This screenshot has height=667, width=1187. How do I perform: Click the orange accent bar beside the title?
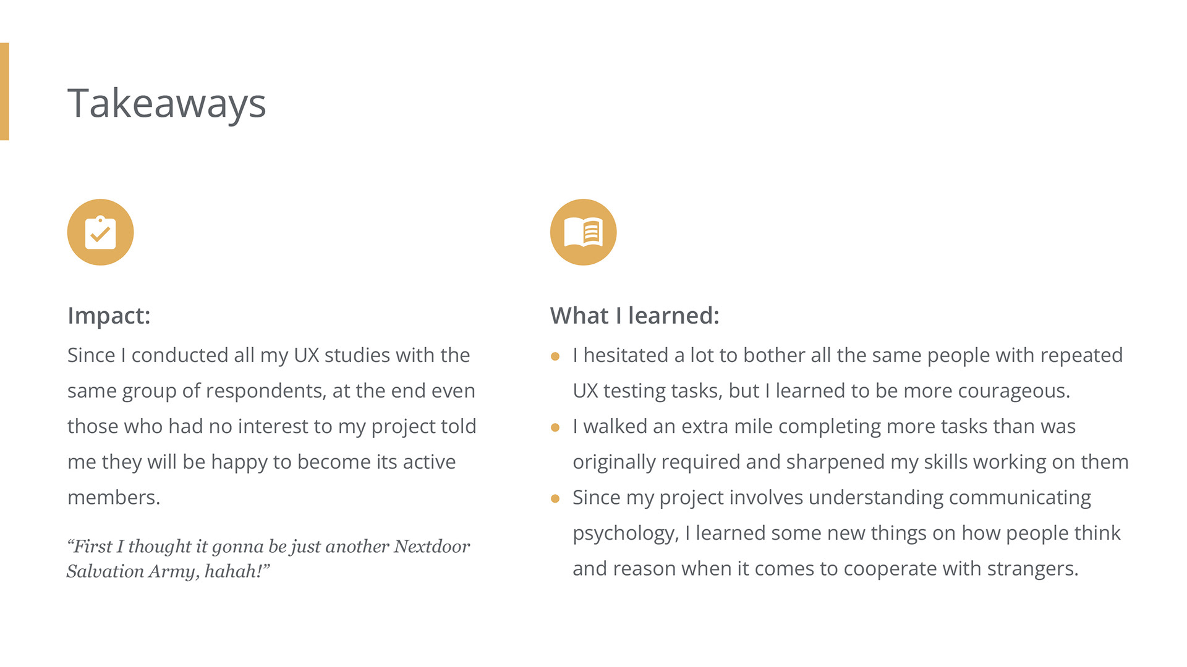coord(4,91)
